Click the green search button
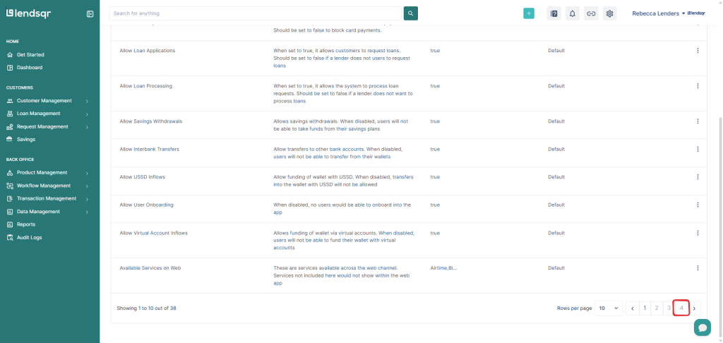Screen dimensions: 723x343 [411, 13]
